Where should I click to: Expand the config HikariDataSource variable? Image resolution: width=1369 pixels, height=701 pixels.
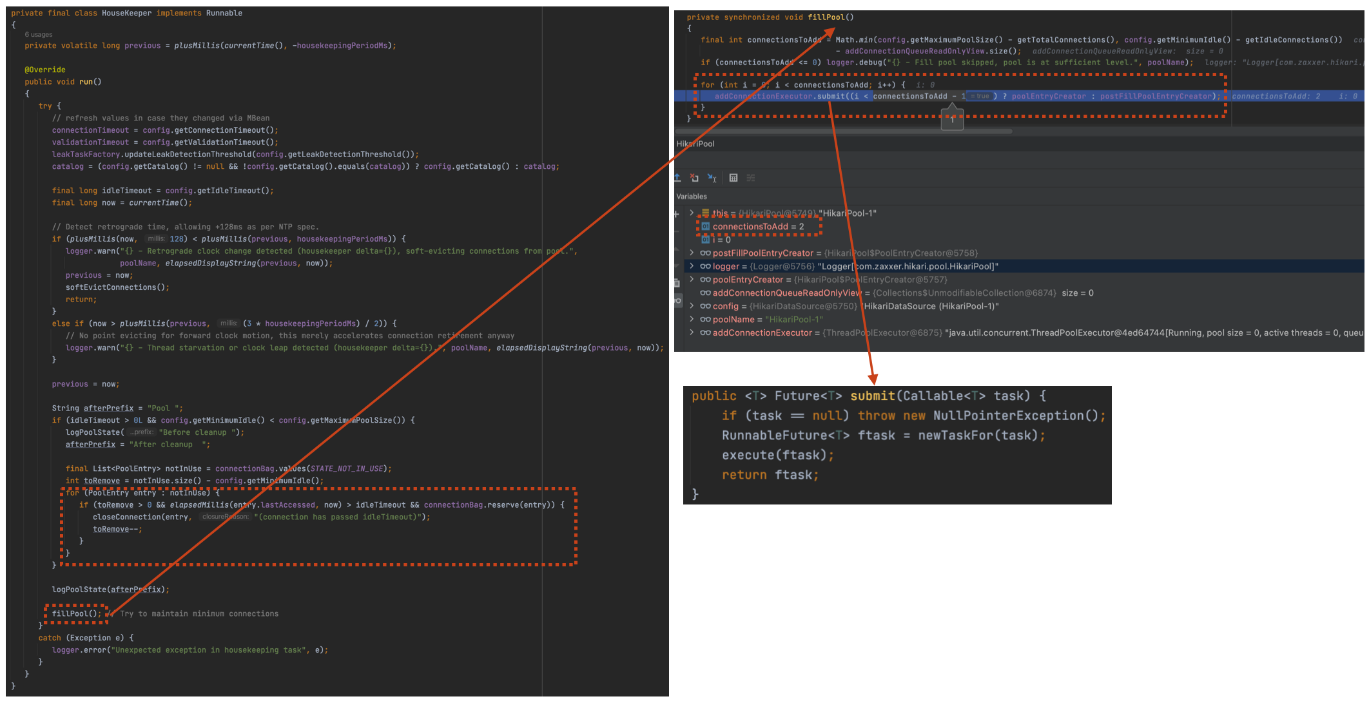(x=692, y=306)
